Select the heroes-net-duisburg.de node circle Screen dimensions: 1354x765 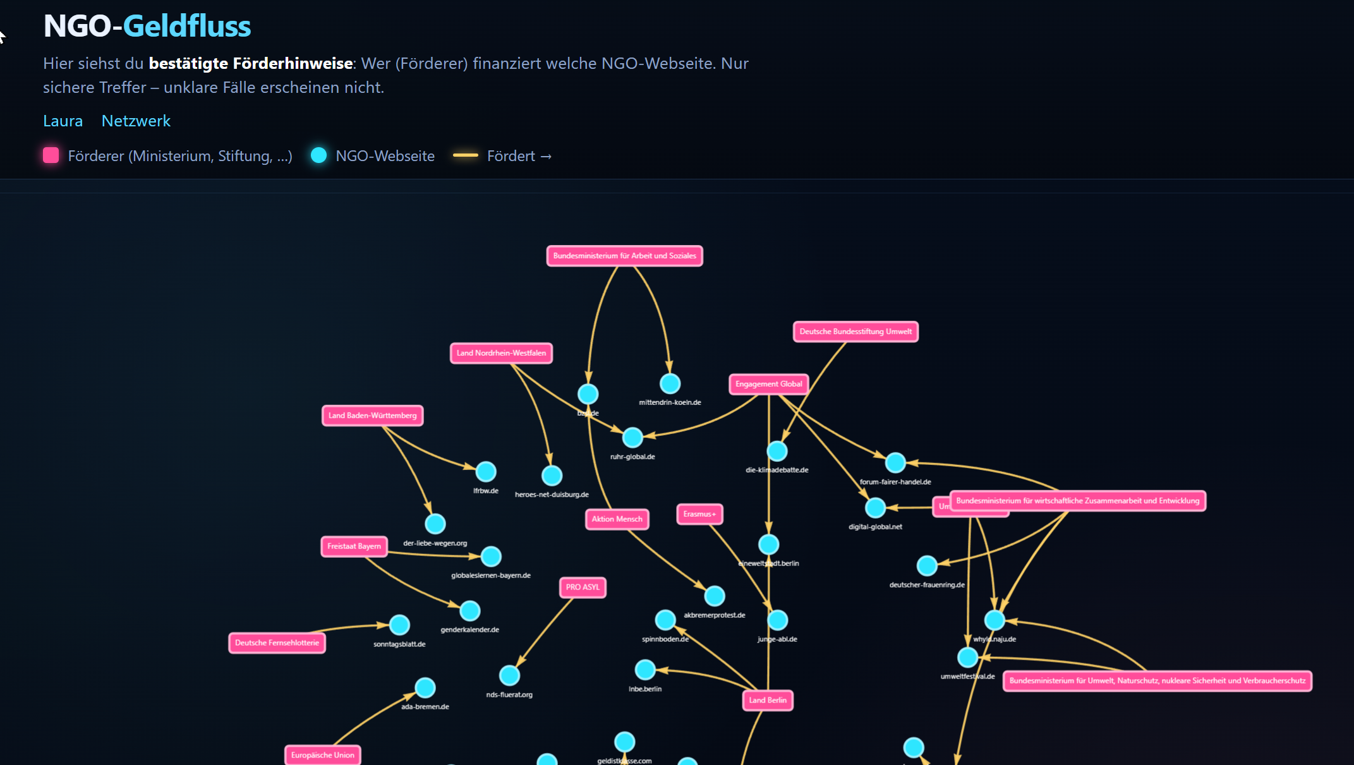tap(552, 475)
